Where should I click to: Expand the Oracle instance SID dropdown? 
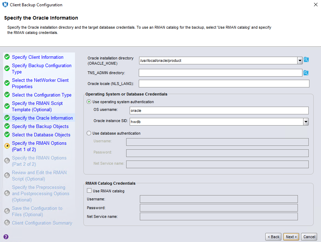pos(306,122)
